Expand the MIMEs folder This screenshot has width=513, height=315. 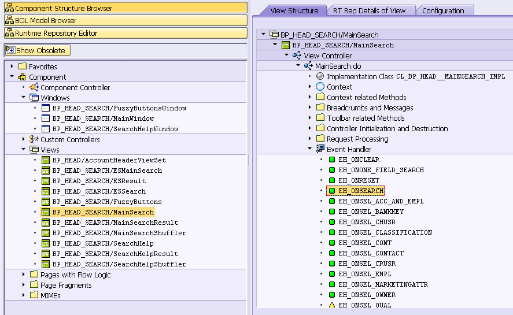pyautogui.click(x=24, y=295)
